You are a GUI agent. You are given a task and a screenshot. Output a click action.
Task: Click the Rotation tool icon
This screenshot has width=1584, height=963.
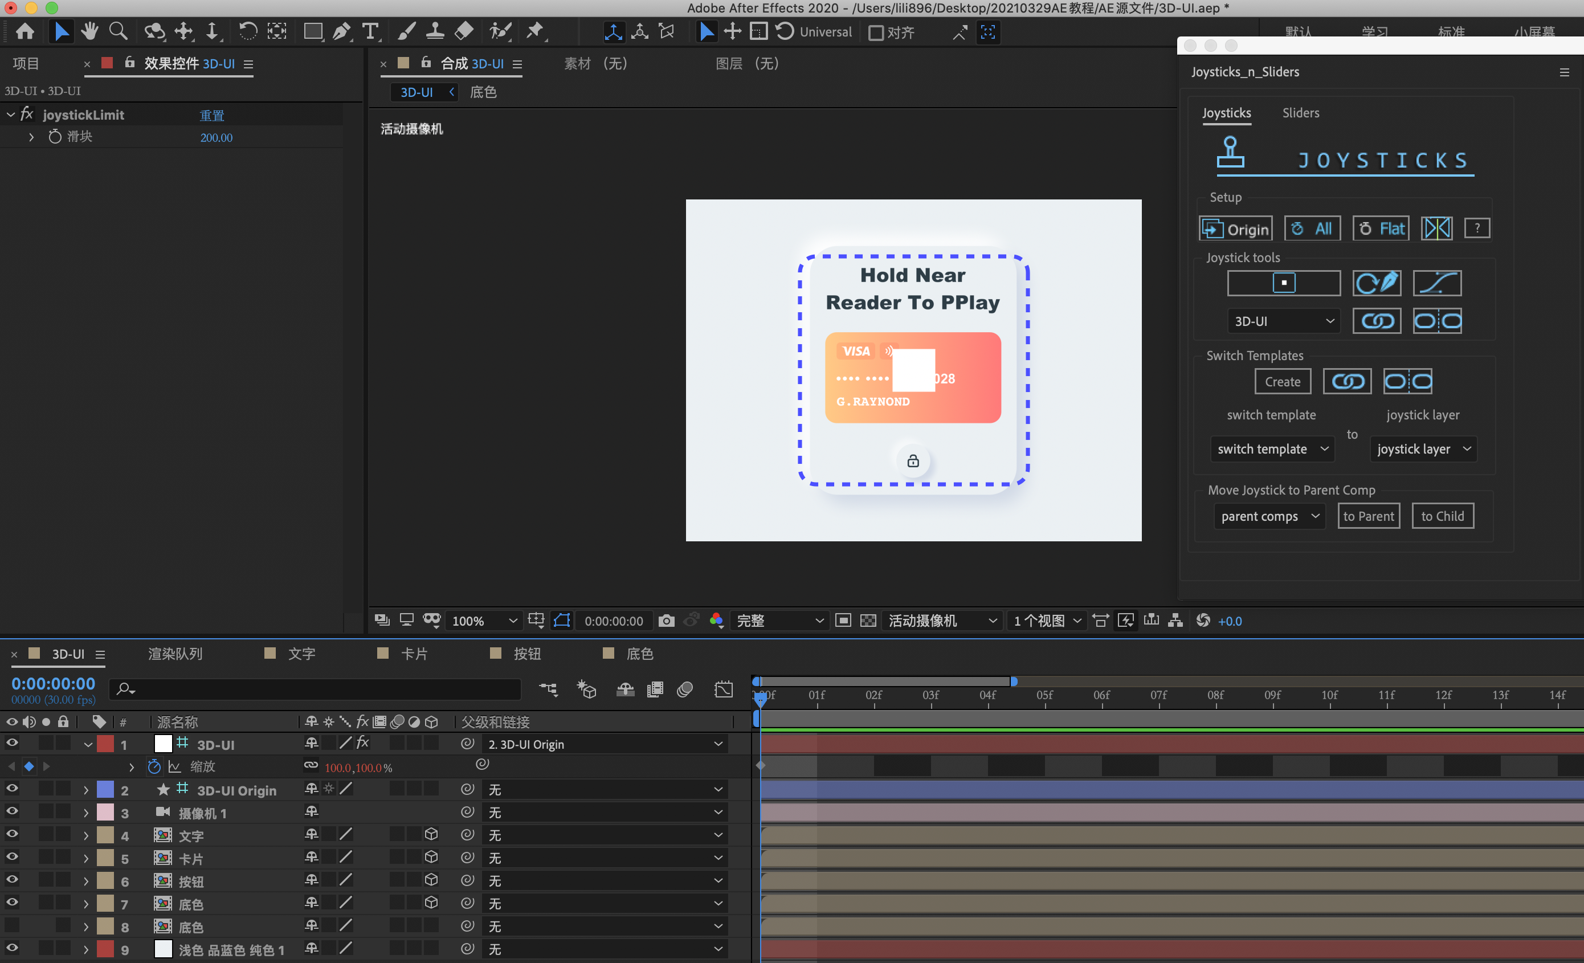tap(248, 31)
